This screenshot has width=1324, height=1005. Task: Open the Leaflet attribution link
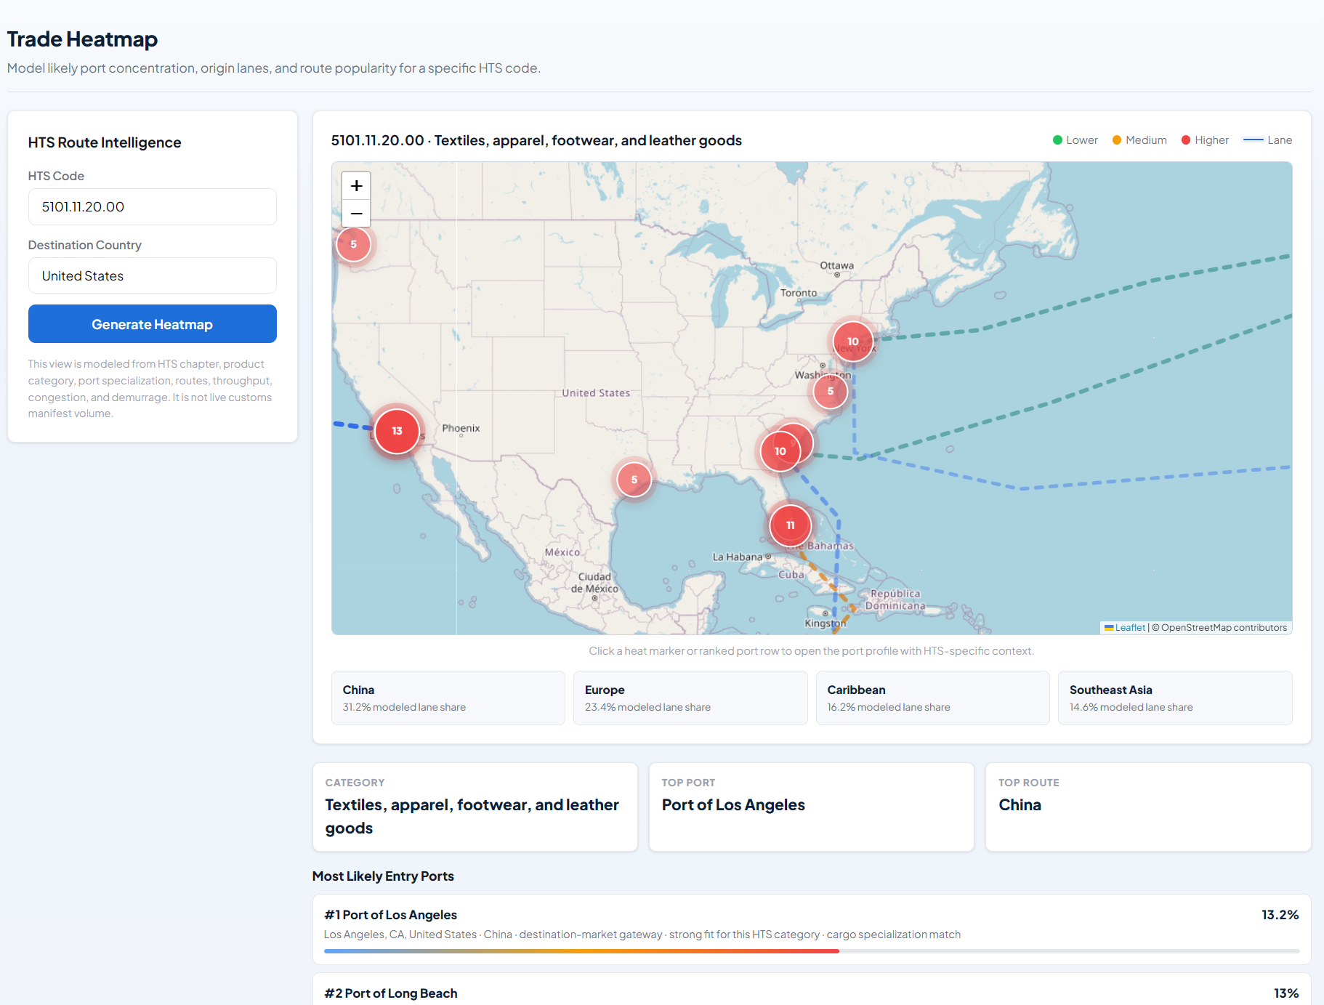click(x=1129, y=628)
